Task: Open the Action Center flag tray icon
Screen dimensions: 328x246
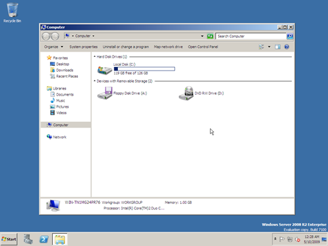Action: 282,239
